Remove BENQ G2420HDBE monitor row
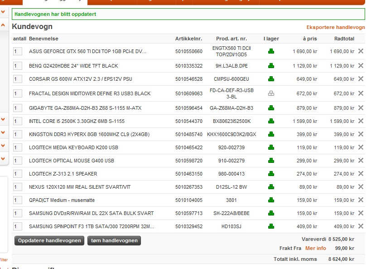 click(361, 66)
